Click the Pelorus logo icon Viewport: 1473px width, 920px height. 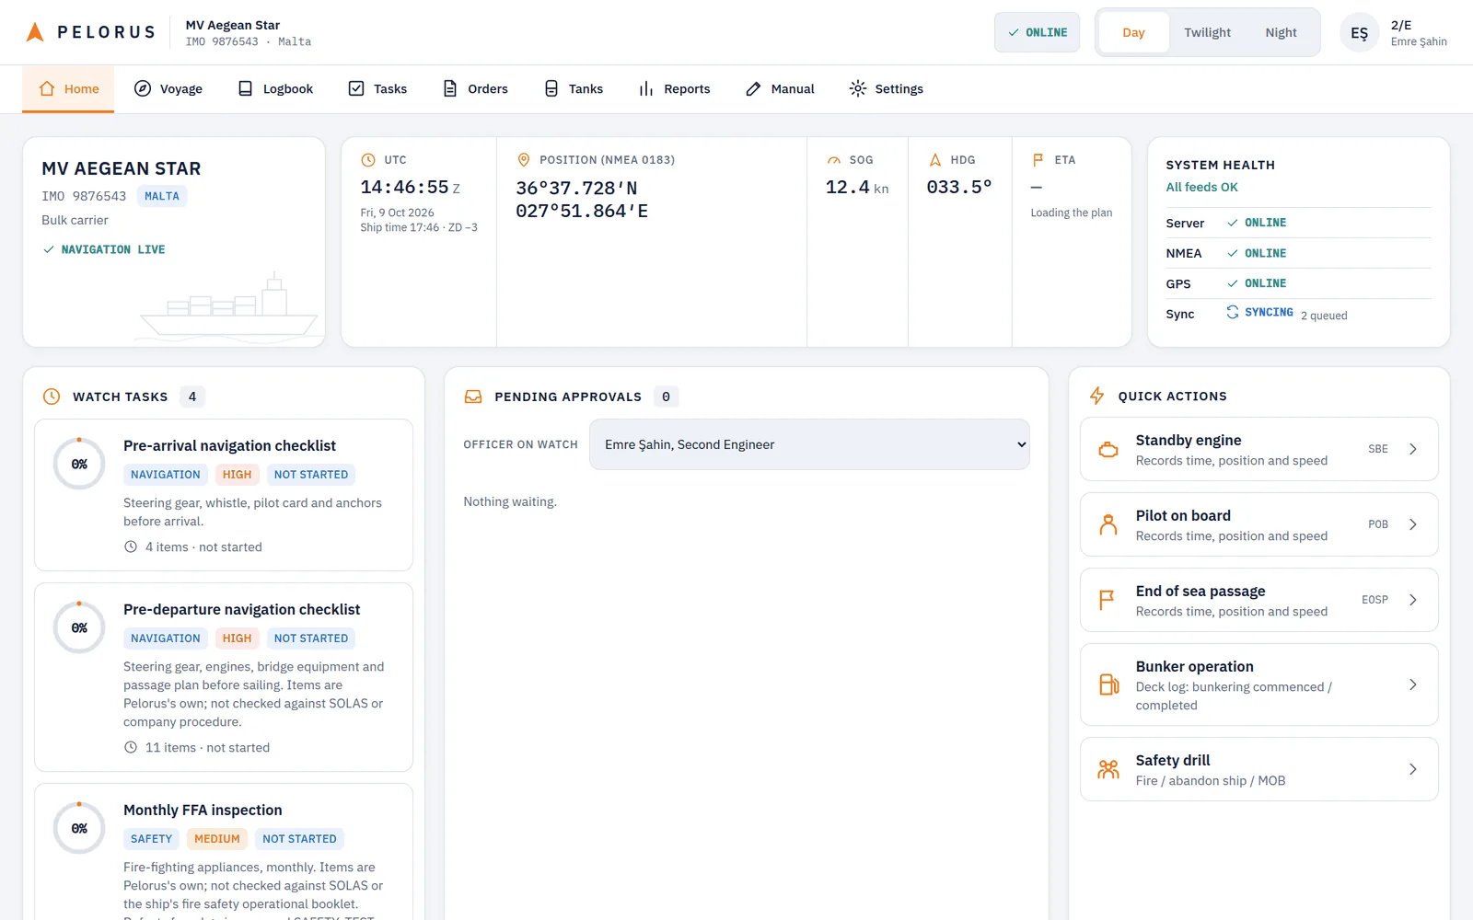coord(35,32)
